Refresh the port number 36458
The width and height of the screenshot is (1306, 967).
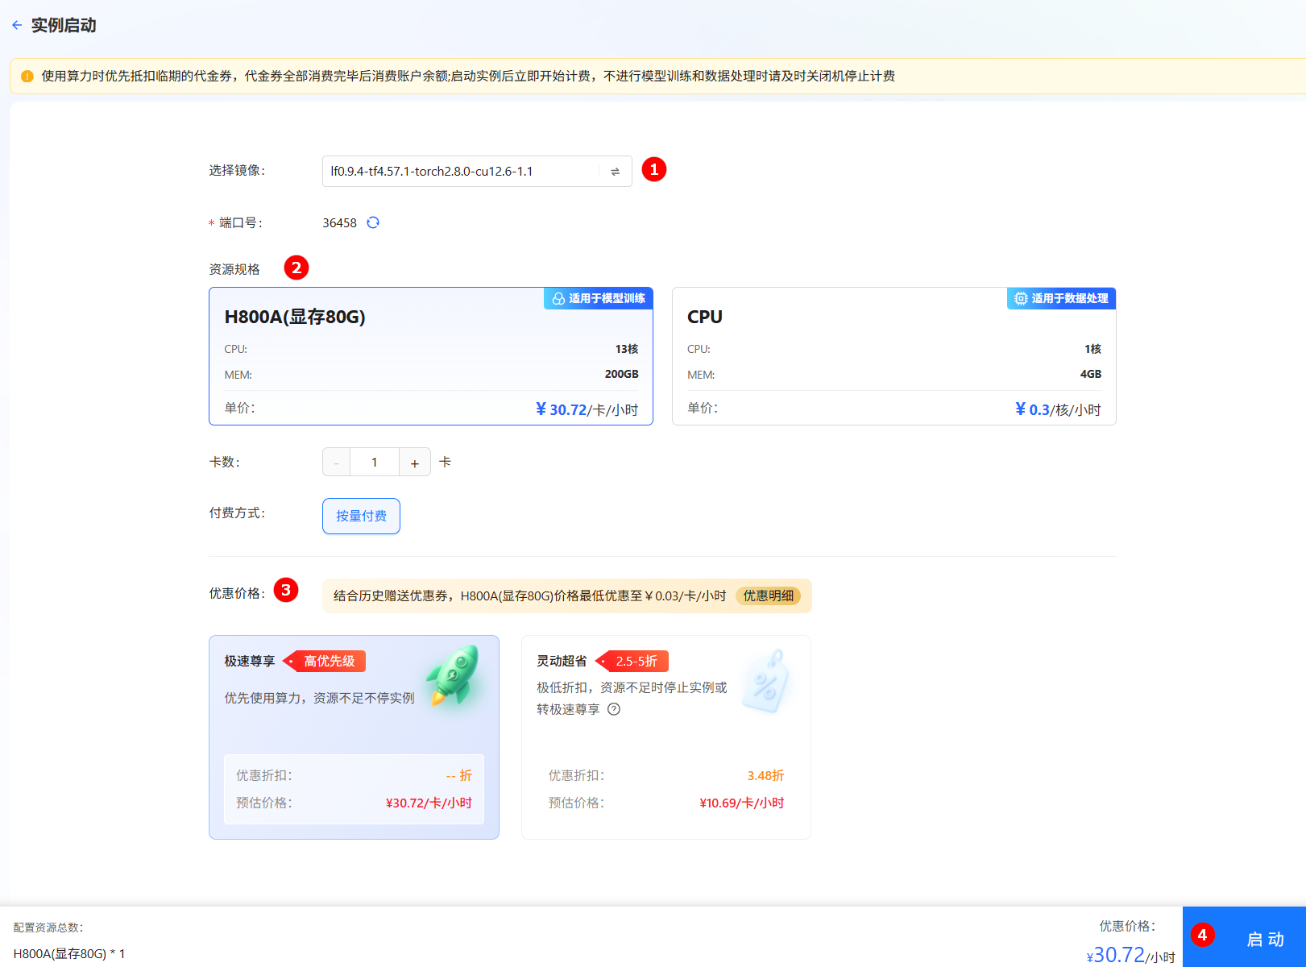click(373, 222)
